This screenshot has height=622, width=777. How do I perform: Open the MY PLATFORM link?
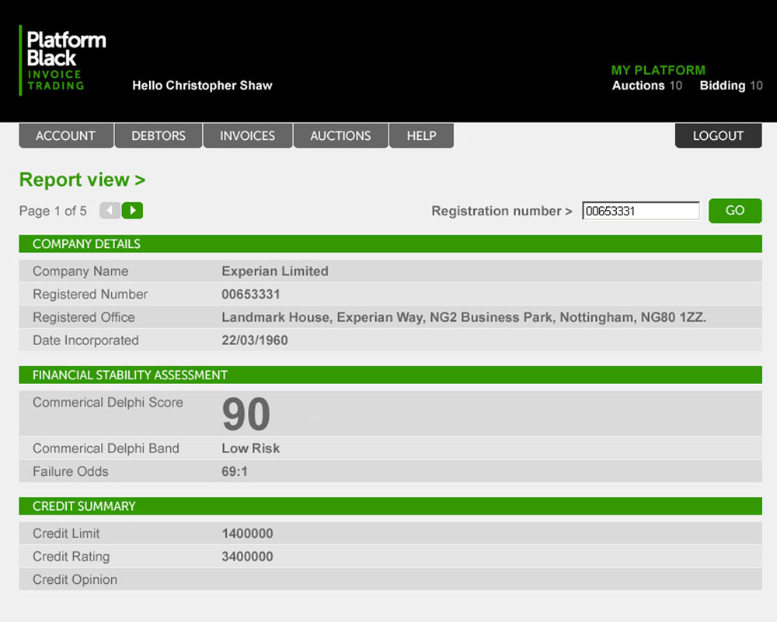pyautogui.click(x=658, y=70)
